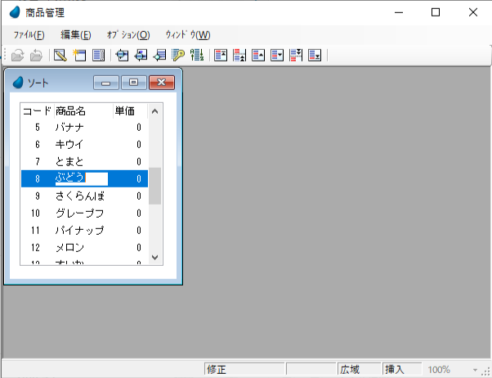Click the list scrollbar up arrow
The width and height of the screenshot is (492, 378).
[x=155, y=110]
